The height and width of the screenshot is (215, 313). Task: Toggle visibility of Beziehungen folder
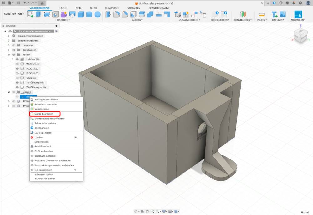pyautogui.click(x=13, y=50)
